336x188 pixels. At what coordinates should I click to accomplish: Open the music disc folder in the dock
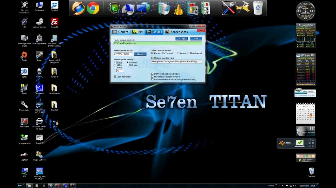tap(164, 8)
